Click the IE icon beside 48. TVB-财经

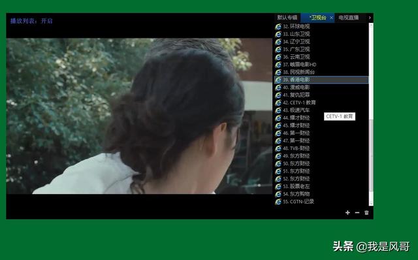278,148
